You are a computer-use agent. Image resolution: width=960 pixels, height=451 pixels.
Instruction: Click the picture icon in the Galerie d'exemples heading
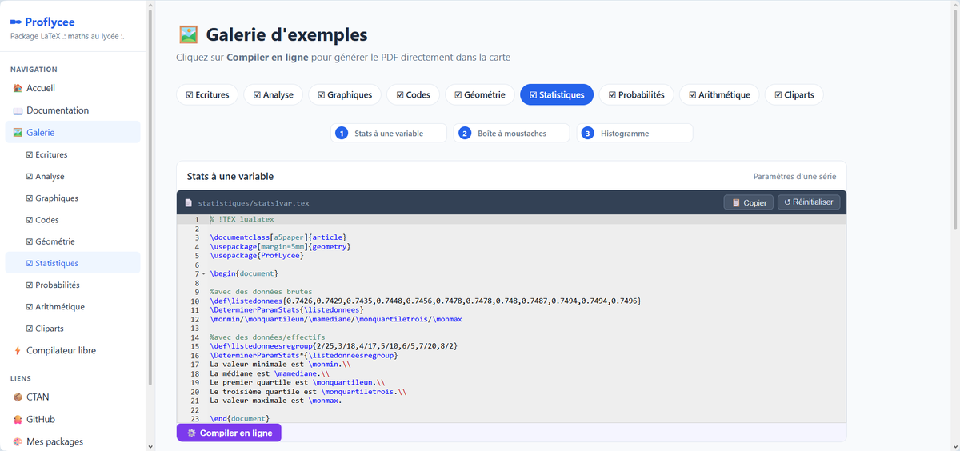point(188,34)
